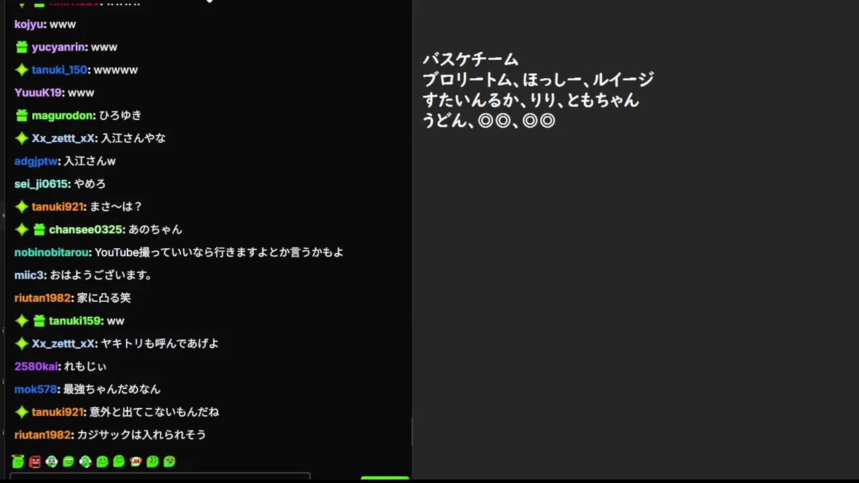Image resolution: width=859 pixels, height=483 pixels.
Task: Choose the heart-eyes crying emote
Action: (169, 462)
